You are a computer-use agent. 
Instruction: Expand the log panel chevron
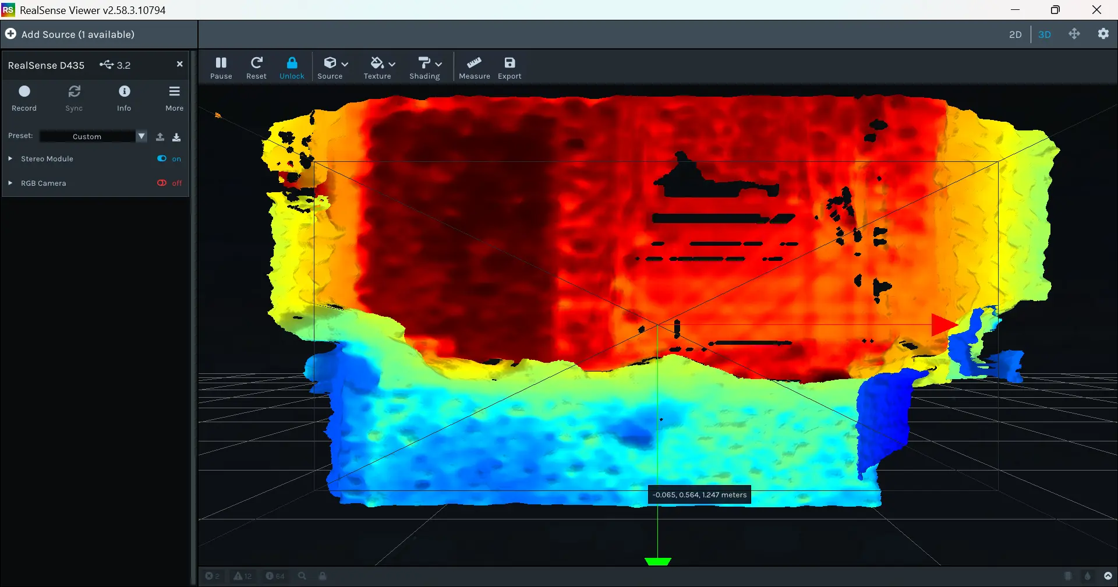click(1108, 576)
